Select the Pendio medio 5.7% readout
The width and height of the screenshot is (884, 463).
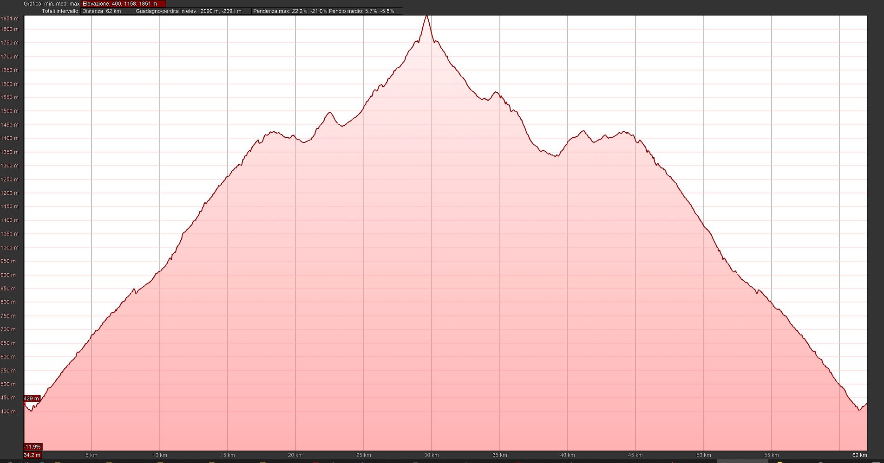point(361,11)
